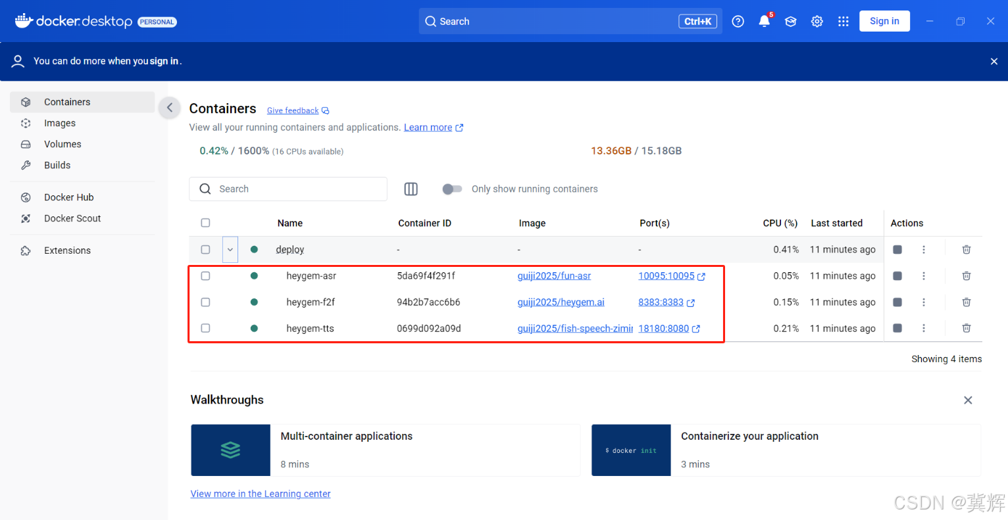The width and height of the screenshot is (1008, 520).
Task: Open the apps grid icon
Action: pyautogui.click(x=844, y=22)
